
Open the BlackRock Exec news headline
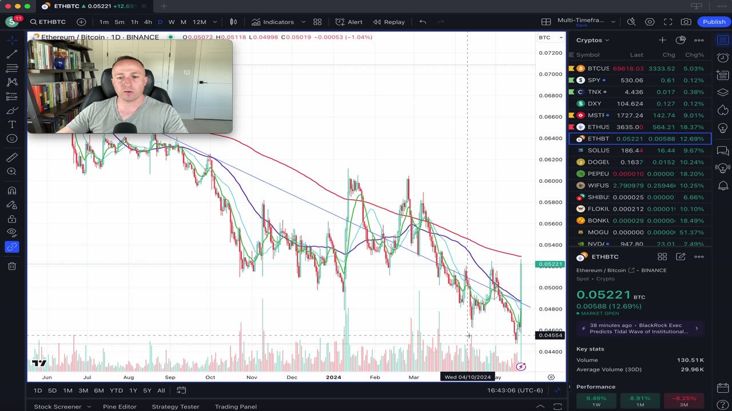point(640,328)
